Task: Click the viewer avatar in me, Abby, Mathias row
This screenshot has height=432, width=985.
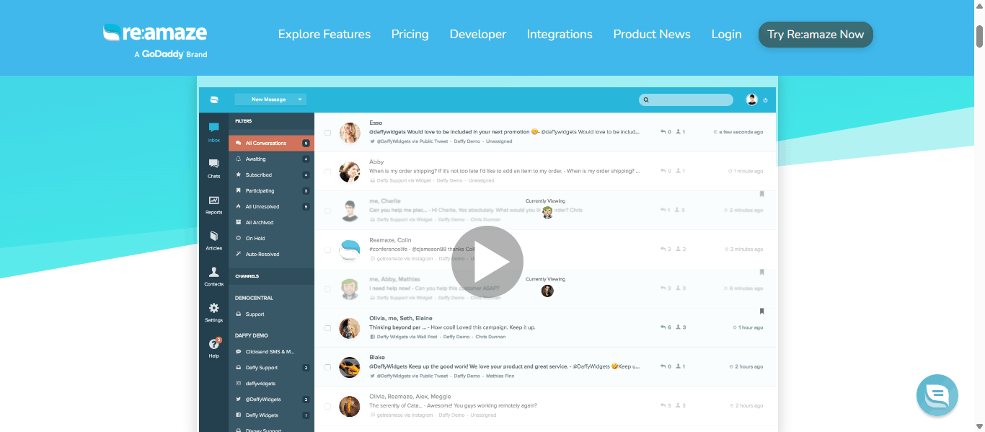Action: 547,291
